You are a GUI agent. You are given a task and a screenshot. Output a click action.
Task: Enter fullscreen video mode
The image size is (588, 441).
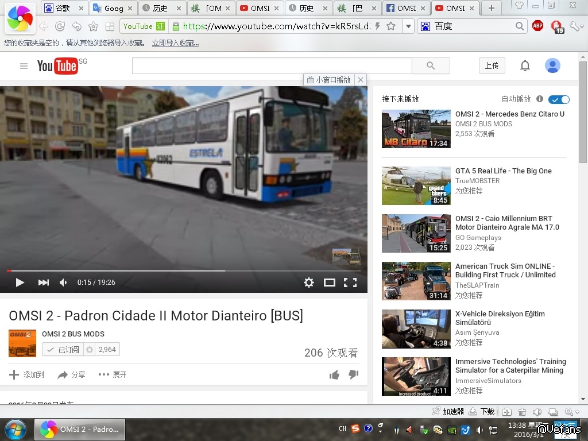pyautogui.click(x=350, y=283)
